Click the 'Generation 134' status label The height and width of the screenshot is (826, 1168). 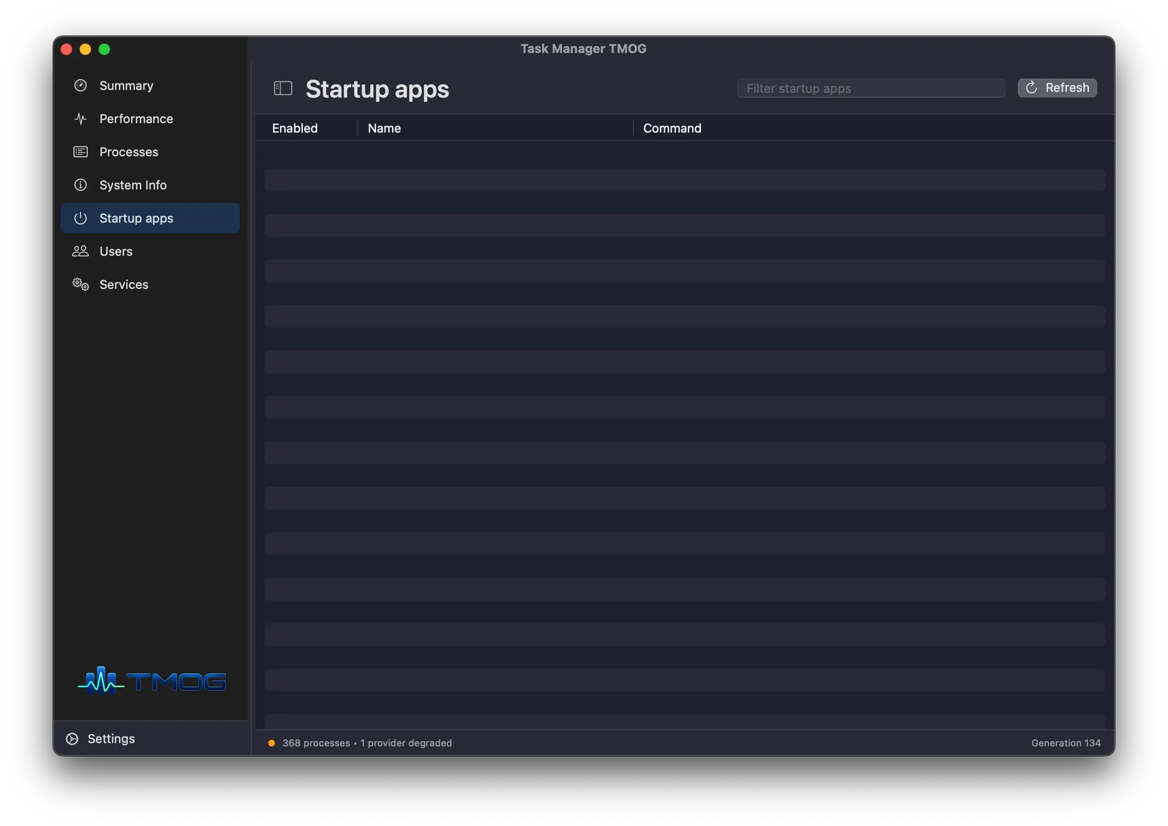point(1066,743)
